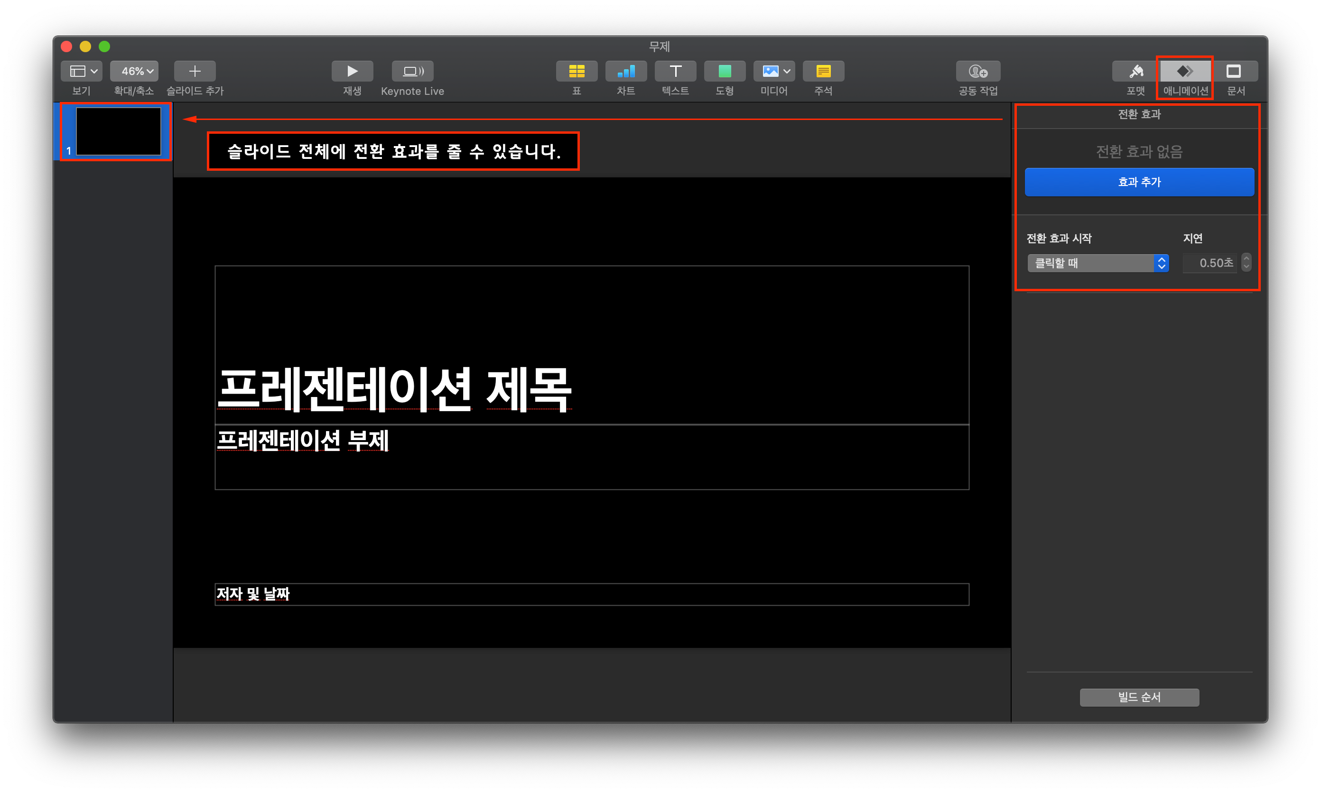Switch to the 문서 inspector tab
Image resolution: width=1321 pixels, height=793 pixels.
1233,71
